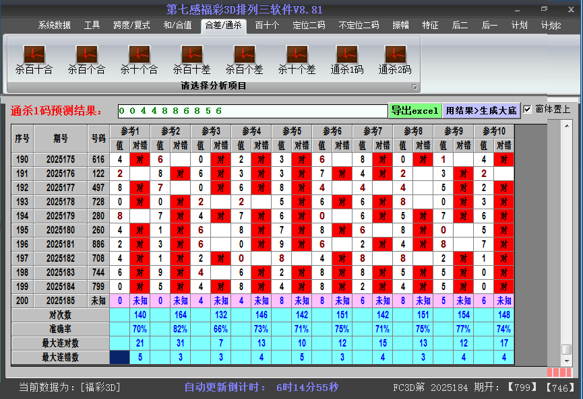Click the 用结果>生成大底 button
583x399 pixels.
coord(481,110)
